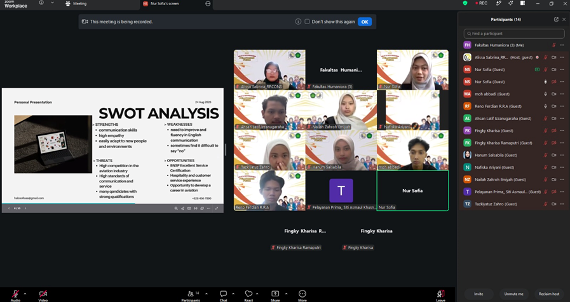Screen dimensions: 570x302
Task: Open the AI notes pen icon
Action: 499,3
